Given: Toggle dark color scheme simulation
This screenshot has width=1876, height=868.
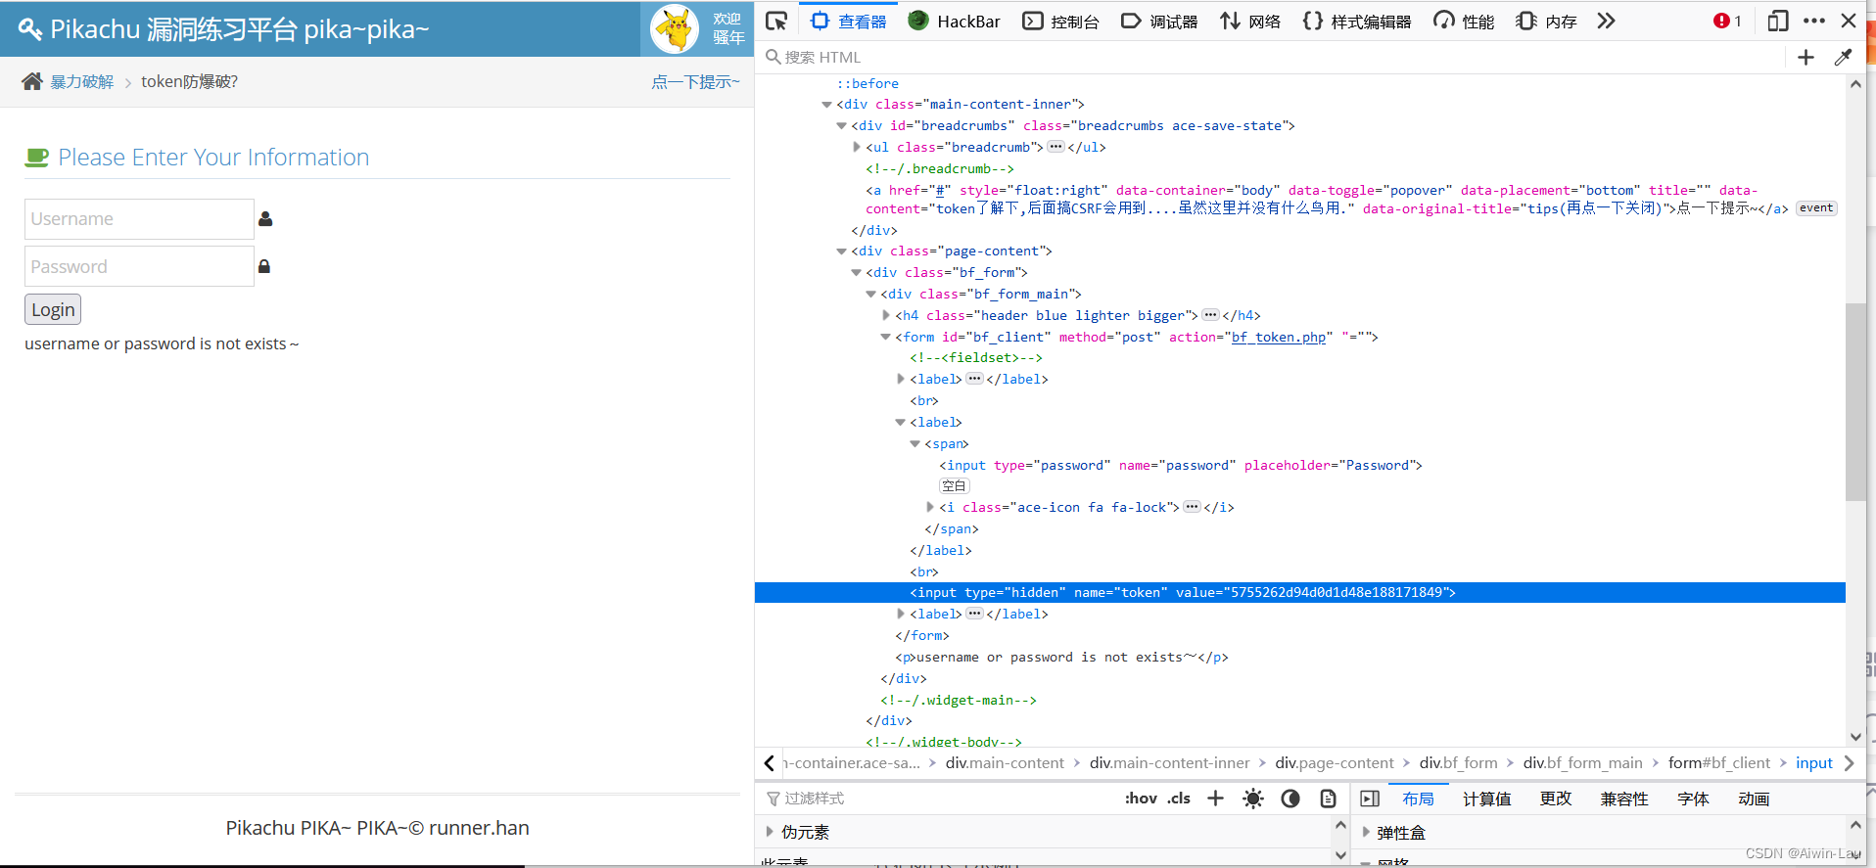Looking at the screenshot, I should point(1290,799).
